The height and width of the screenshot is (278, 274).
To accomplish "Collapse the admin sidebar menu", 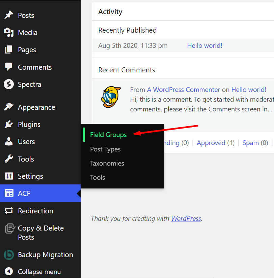I will pos(32,272).
